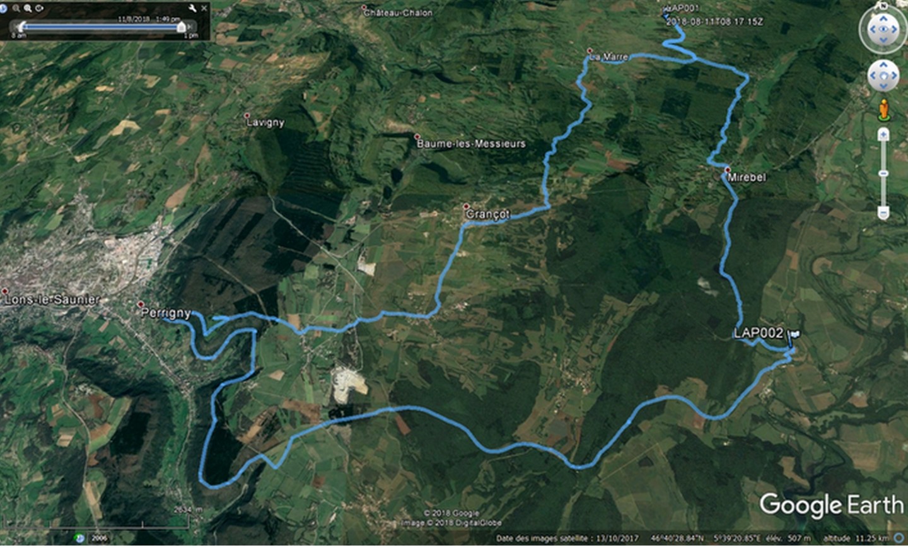Click the LAP002 flag placemark

tap(793, 335)
